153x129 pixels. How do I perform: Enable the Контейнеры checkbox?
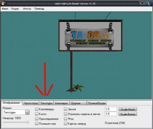[37, 109]
